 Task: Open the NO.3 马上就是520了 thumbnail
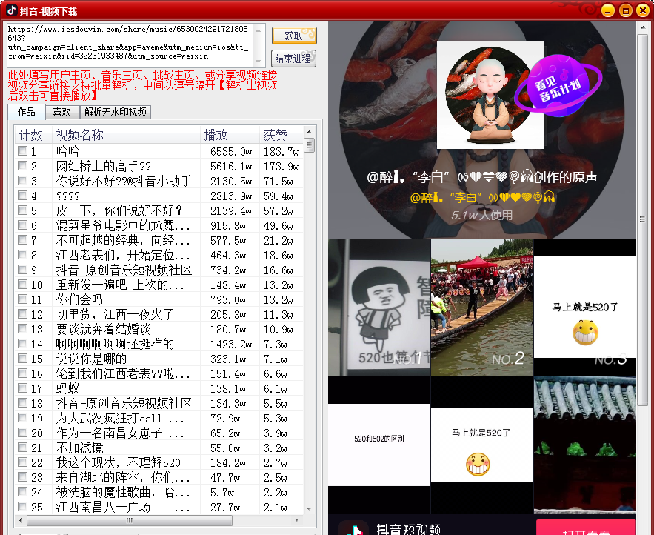(585, 308)
